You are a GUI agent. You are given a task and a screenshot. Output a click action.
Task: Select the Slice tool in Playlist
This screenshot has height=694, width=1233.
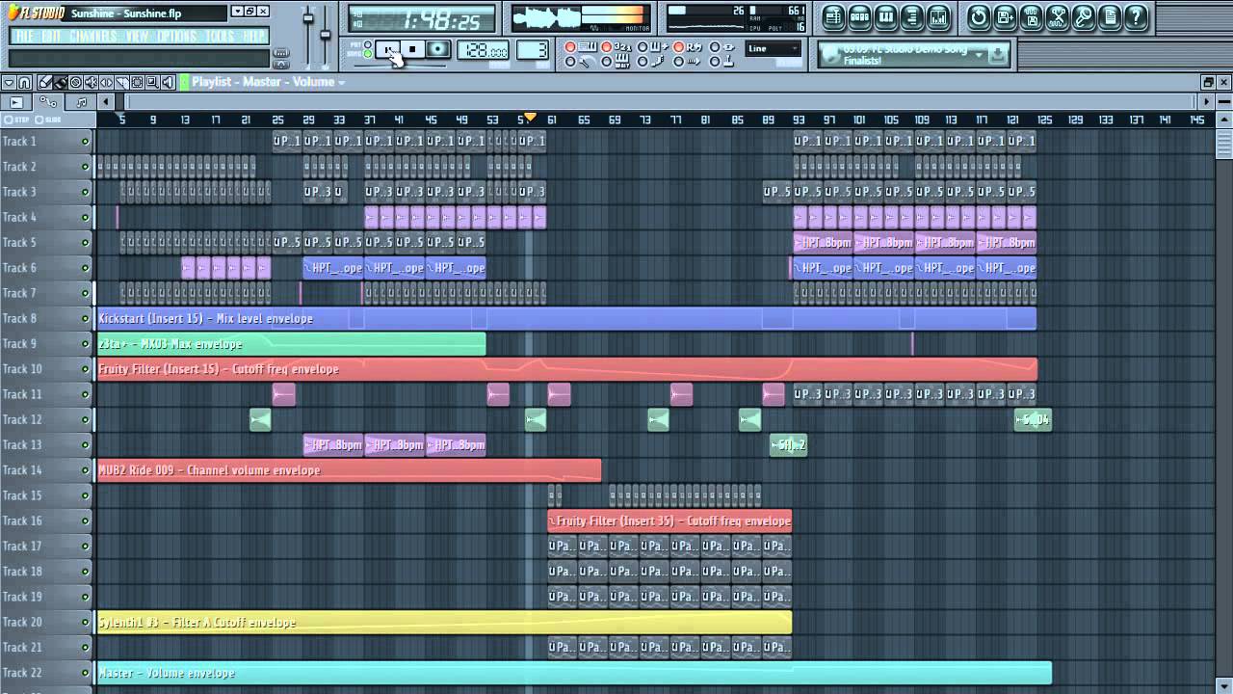(x=121, y=83)
